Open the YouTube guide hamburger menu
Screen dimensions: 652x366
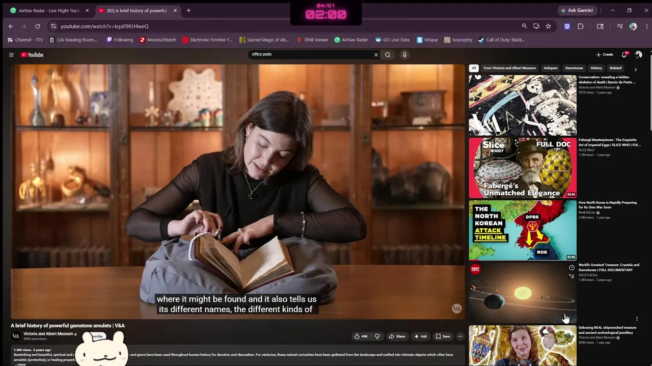pyautogui.click(x=11, y=55)
